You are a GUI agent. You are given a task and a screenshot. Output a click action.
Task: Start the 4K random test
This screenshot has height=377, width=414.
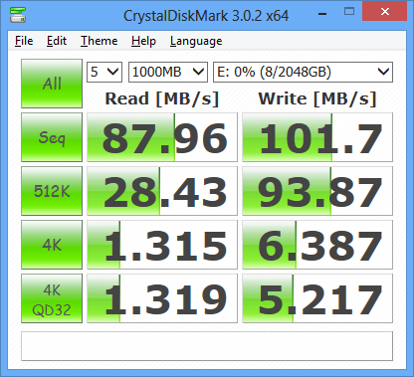coord(52,245)
